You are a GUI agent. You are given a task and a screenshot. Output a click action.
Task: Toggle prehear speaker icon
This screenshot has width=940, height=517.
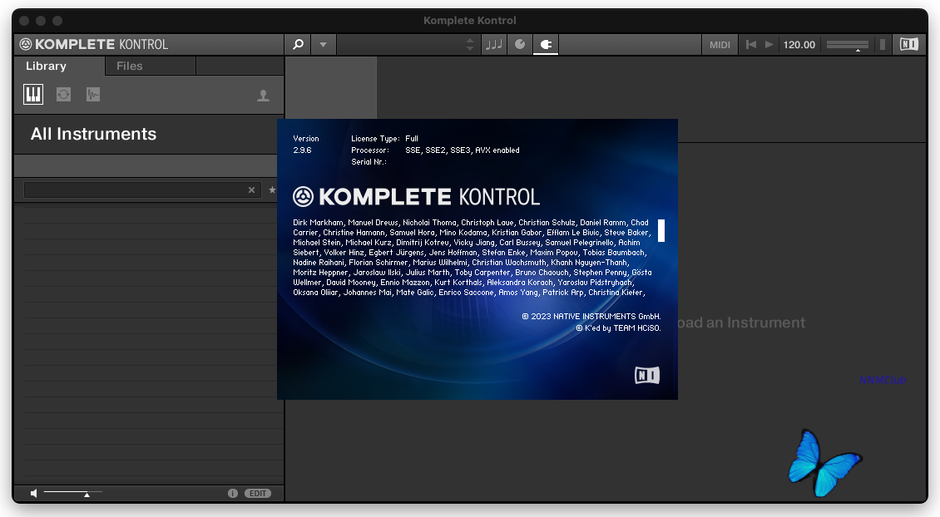pyautogui.click(x=34, y=493)
